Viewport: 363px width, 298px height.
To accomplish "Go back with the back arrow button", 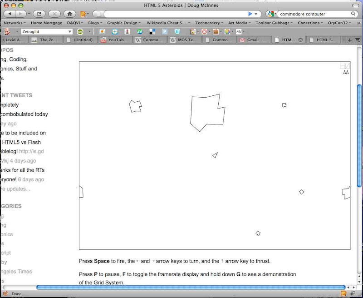I will (10, 14).
